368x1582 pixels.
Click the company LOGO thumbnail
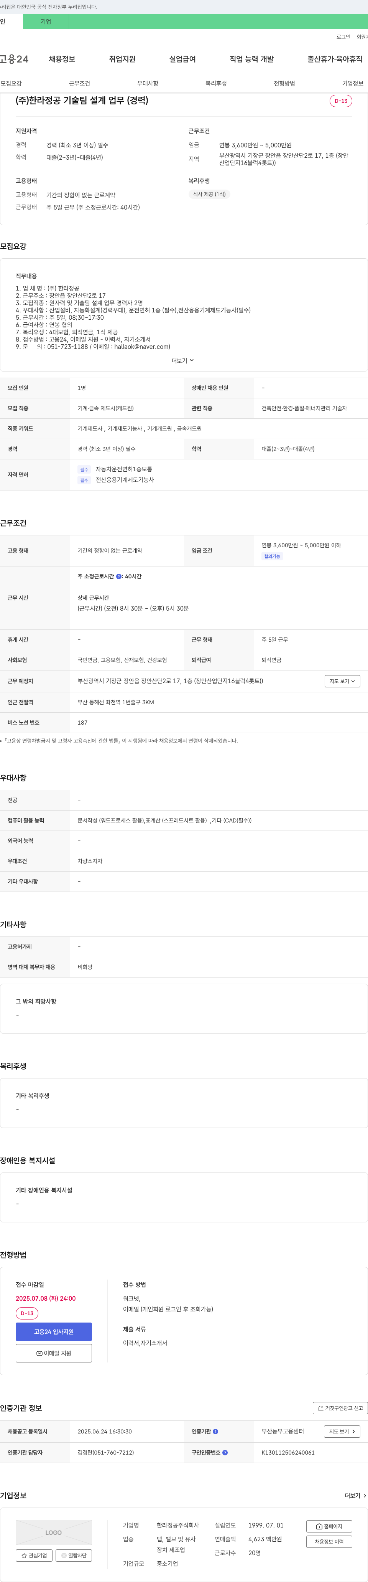[x=54, y=1532]
